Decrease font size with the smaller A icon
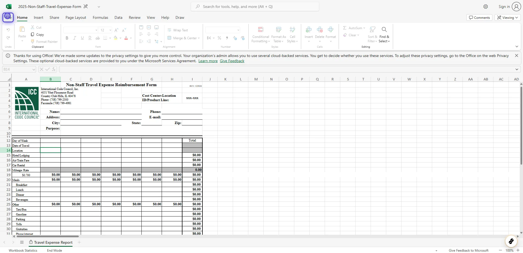The height and width of the screenshot is (253, 523). pos(124,30)
